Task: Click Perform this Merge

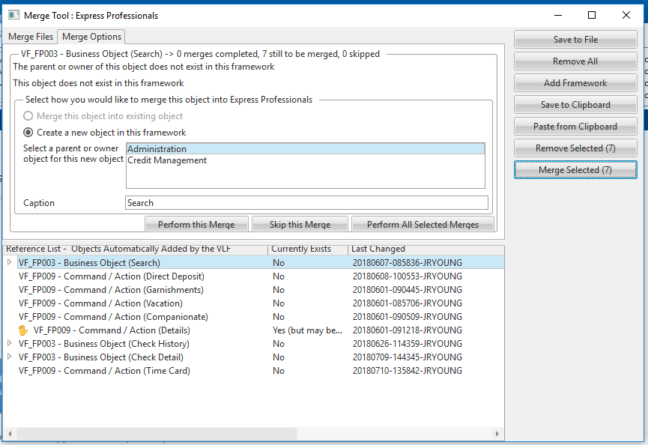Action: [x=196, y=223]
